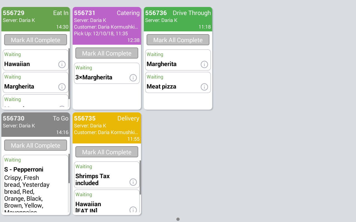The image size is (356, 222).
Task: Click scrollbar in Eat In order card
Action: click(x=69, y=74)
